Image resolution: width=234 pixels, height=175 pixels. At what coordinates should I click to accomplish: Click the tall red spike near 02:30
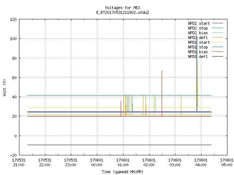162,93
